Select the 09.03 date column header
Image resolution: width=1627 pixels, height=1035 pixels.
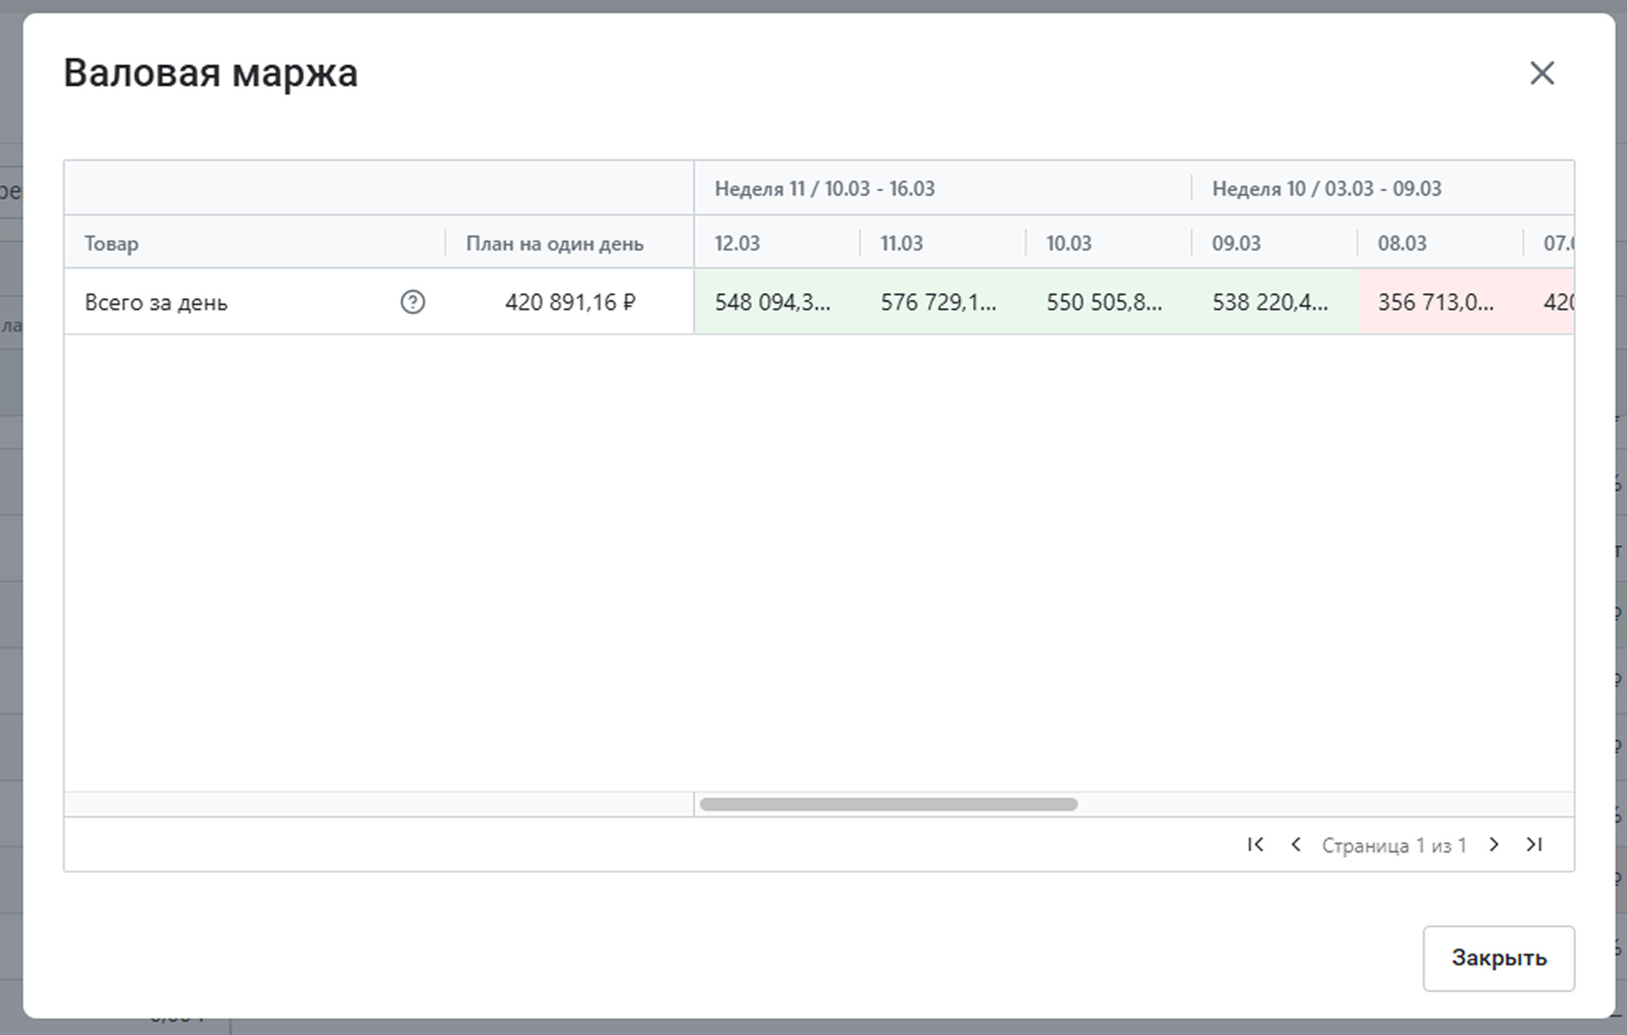(1236, 244)
